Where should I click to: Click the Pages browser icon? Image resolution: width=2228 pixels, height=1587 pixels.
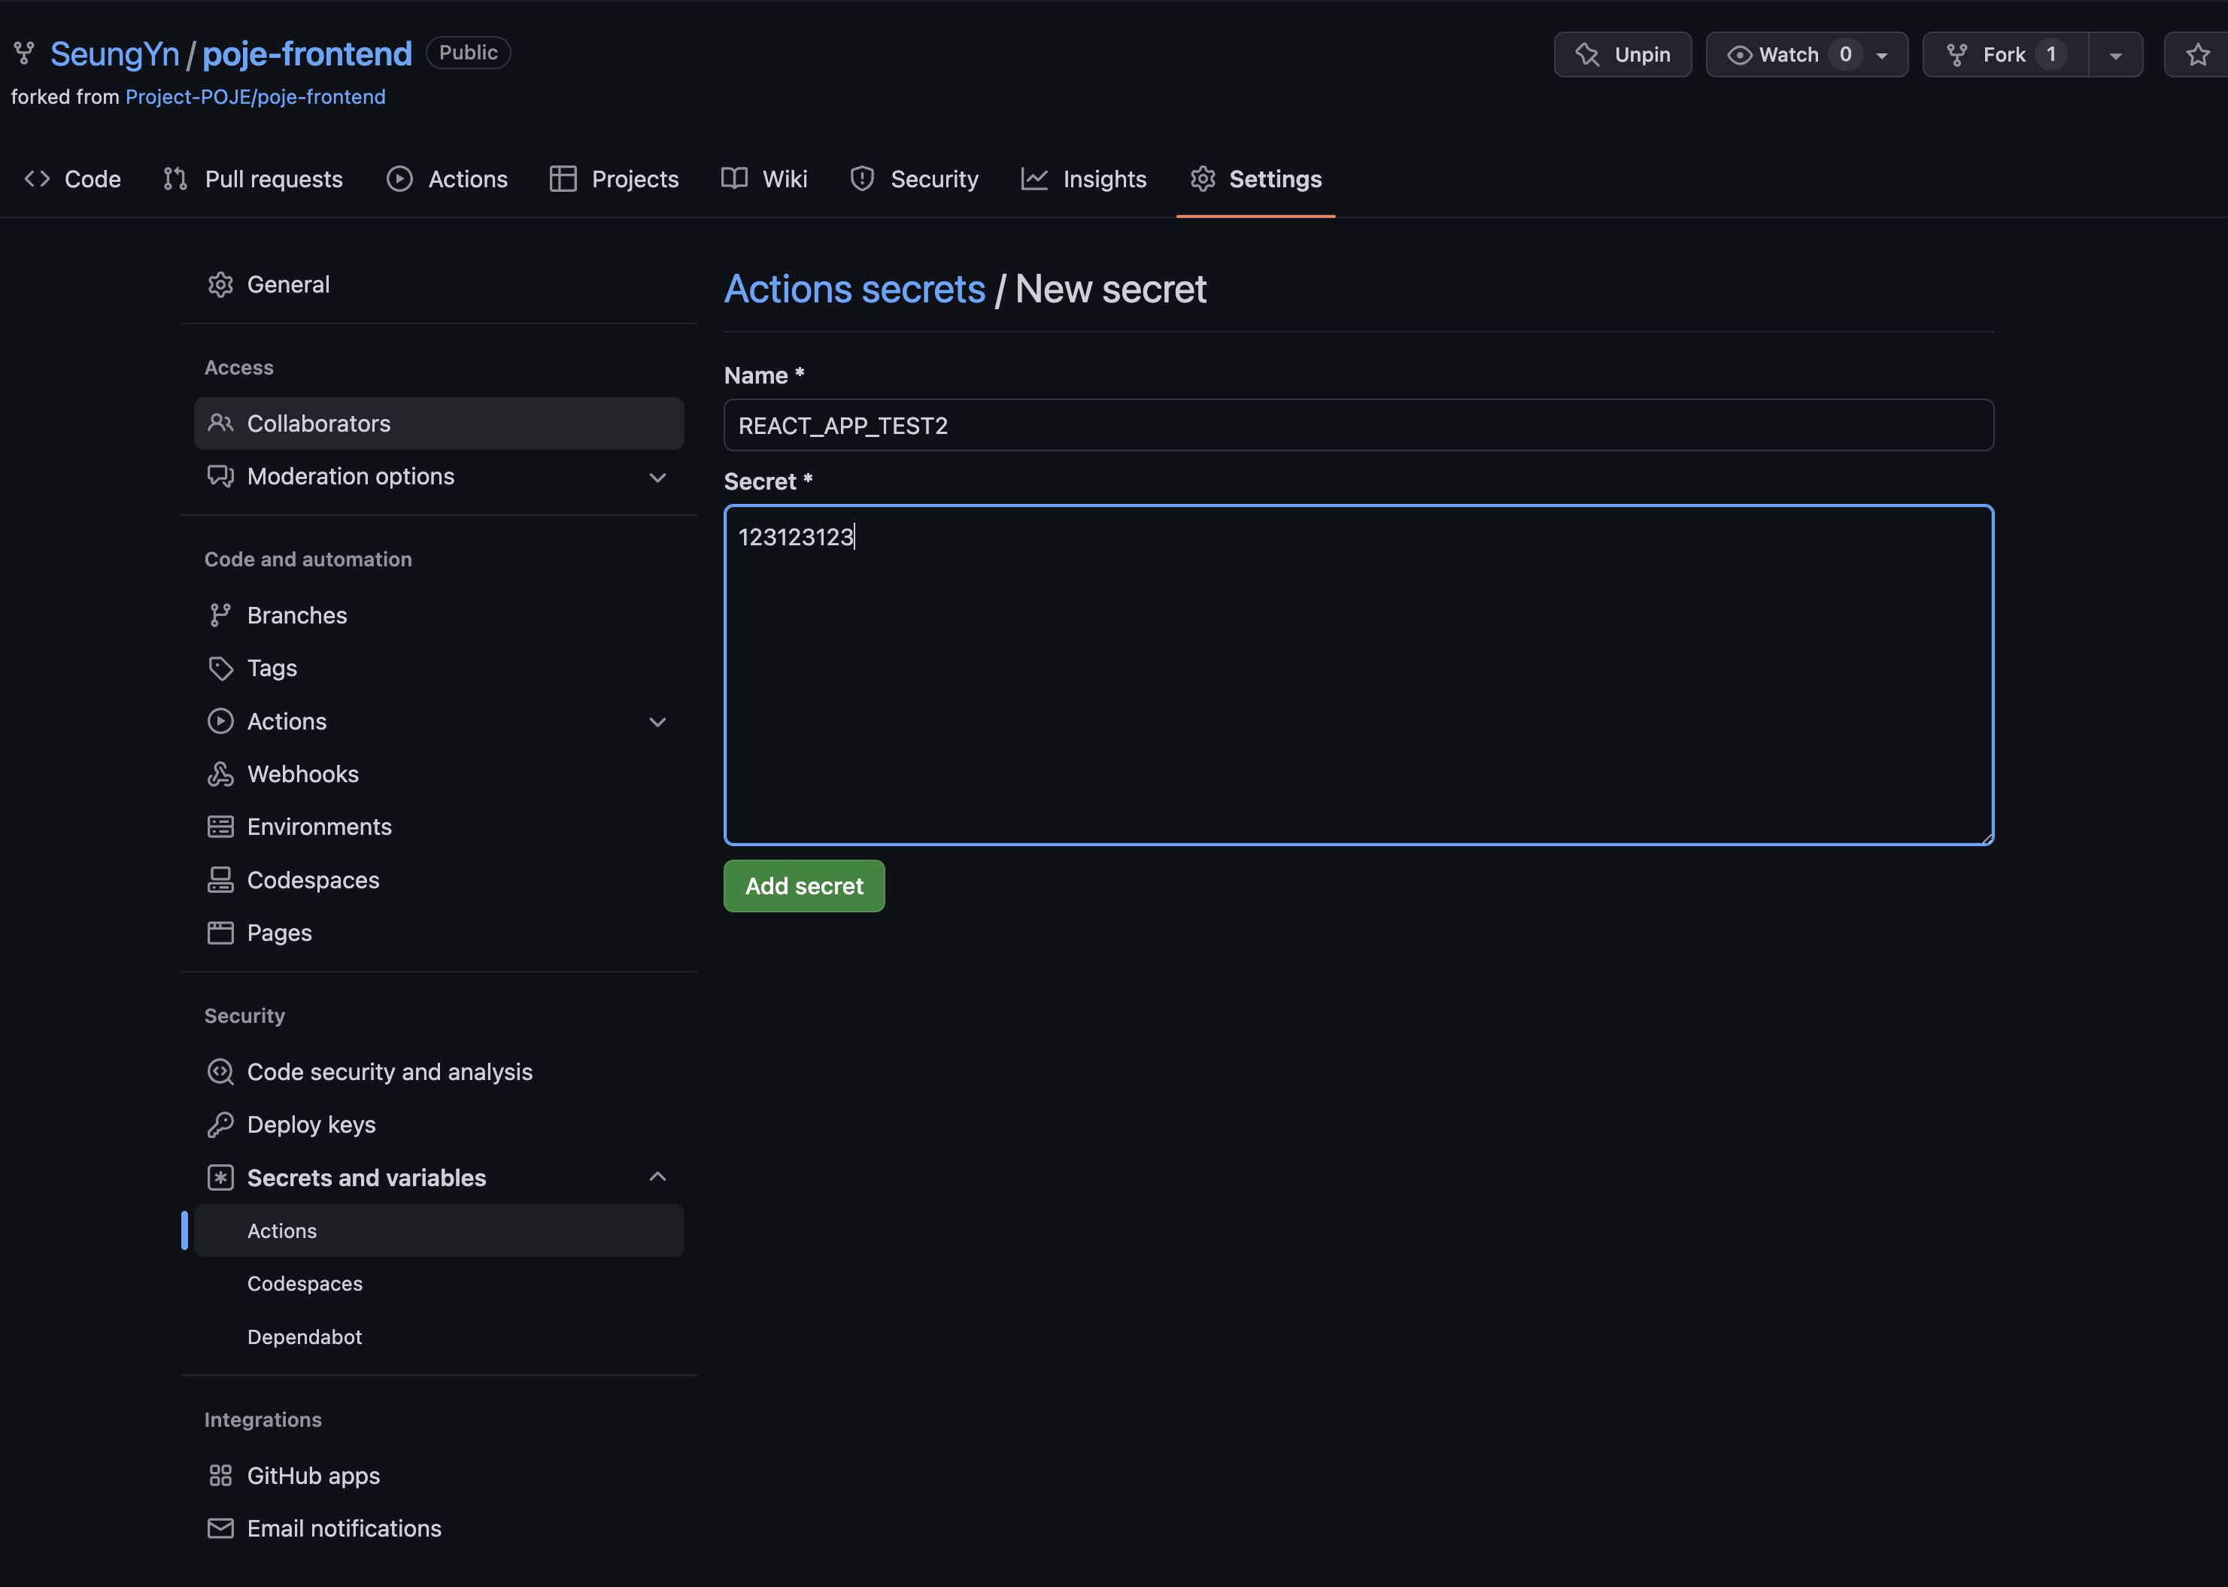click(221, 932)
